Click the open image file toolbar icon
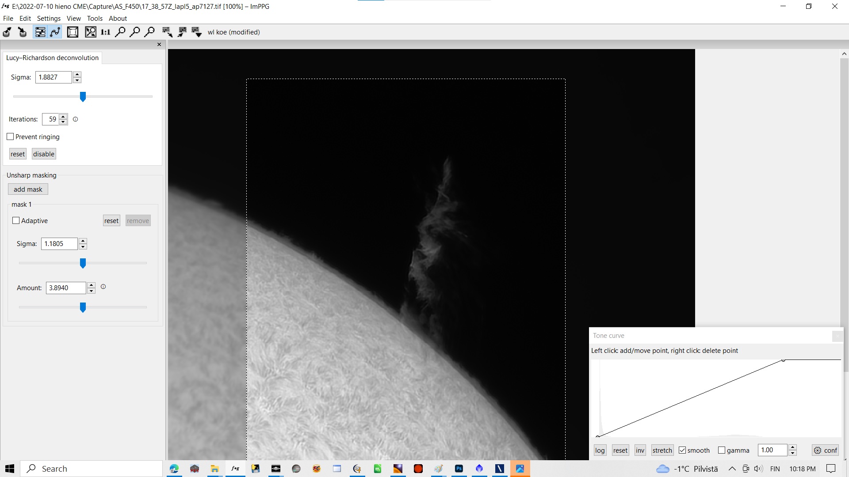849x477 pixels. pyautogui.click(x=8, y=32)
